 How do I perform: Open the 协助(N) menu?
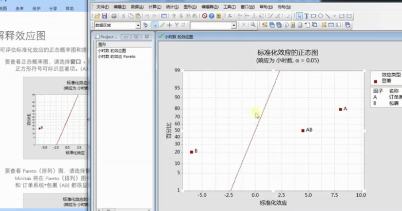point(284,7)
